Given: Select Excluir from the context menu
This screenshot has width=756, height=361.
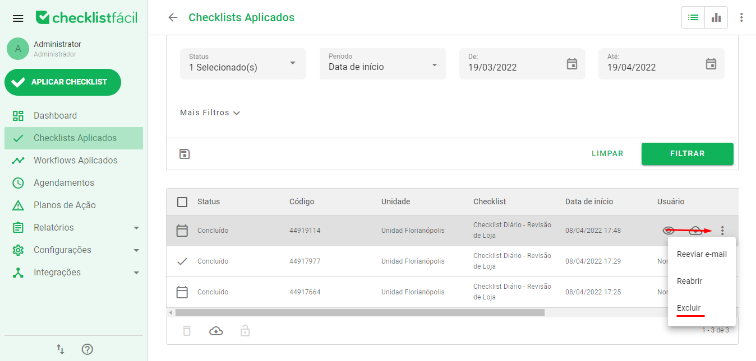Looking at the screenshot, I should click(689, 307).
